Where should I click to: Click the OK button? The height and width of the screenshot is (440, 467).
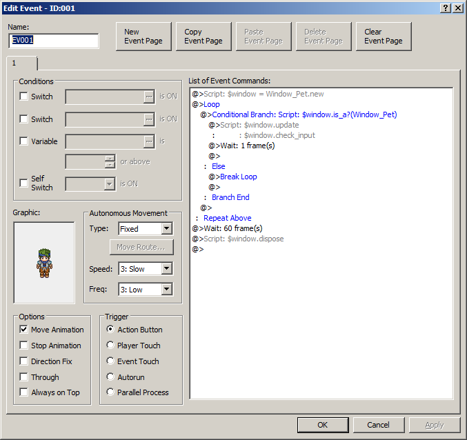(323, 425)
